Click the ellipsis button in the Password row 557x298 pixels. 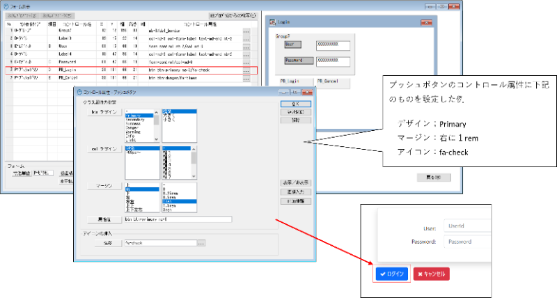pos(246,63)
